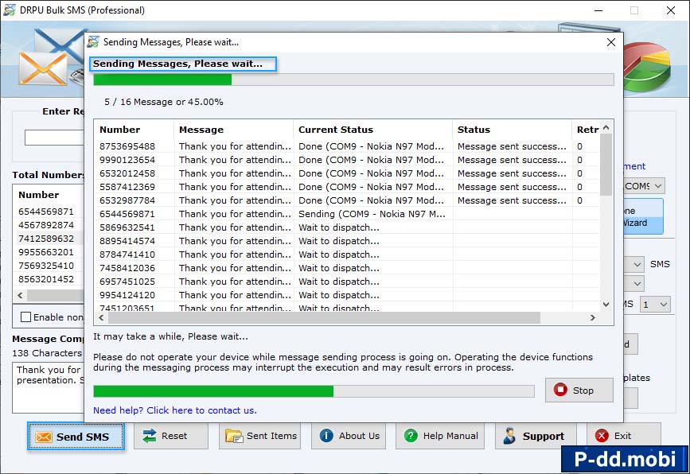Click the Sent Items folder icon
The width and height of the screenshot is (690, 474).
click(234, 436)
